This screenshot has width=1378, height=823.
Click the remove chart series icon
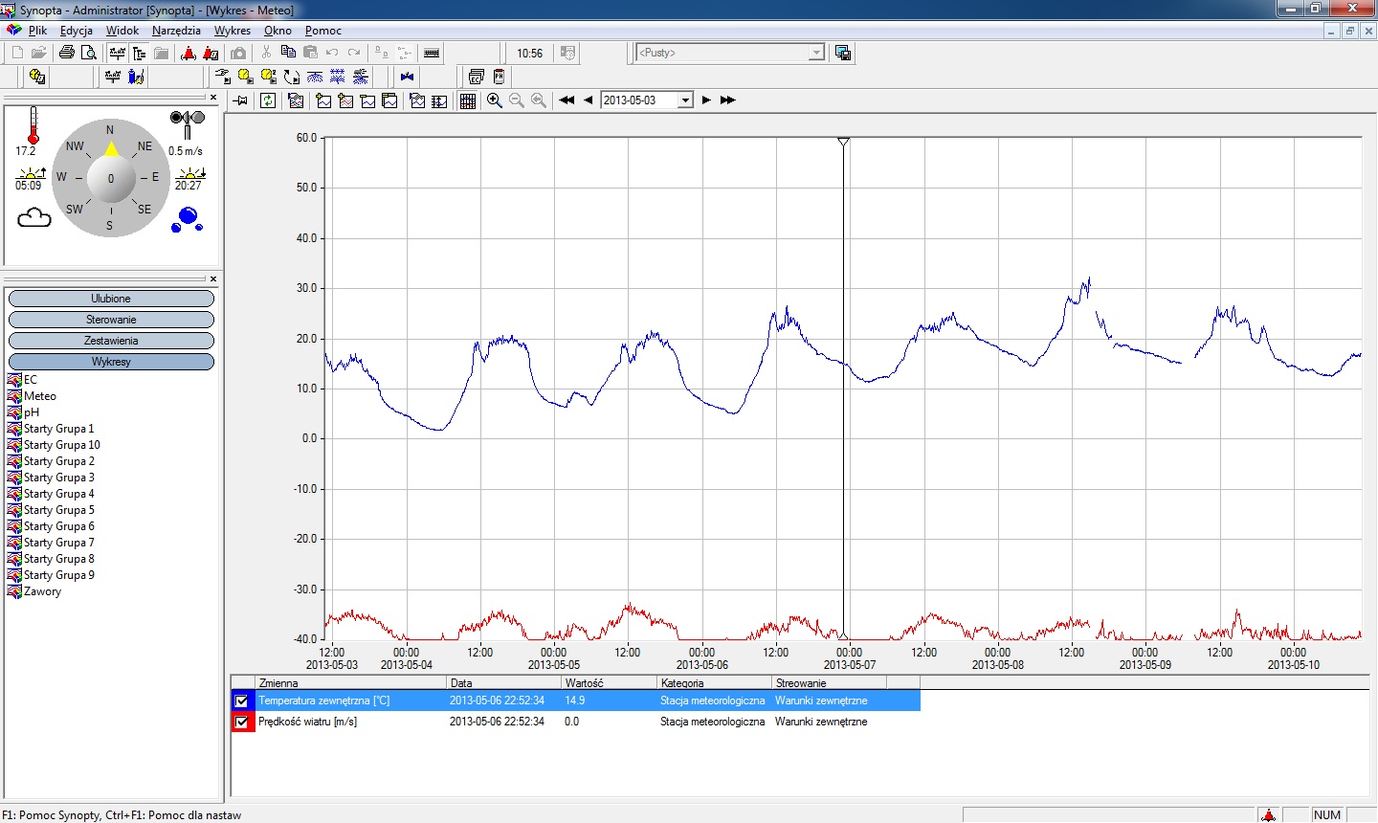click(x=367, y=100)
